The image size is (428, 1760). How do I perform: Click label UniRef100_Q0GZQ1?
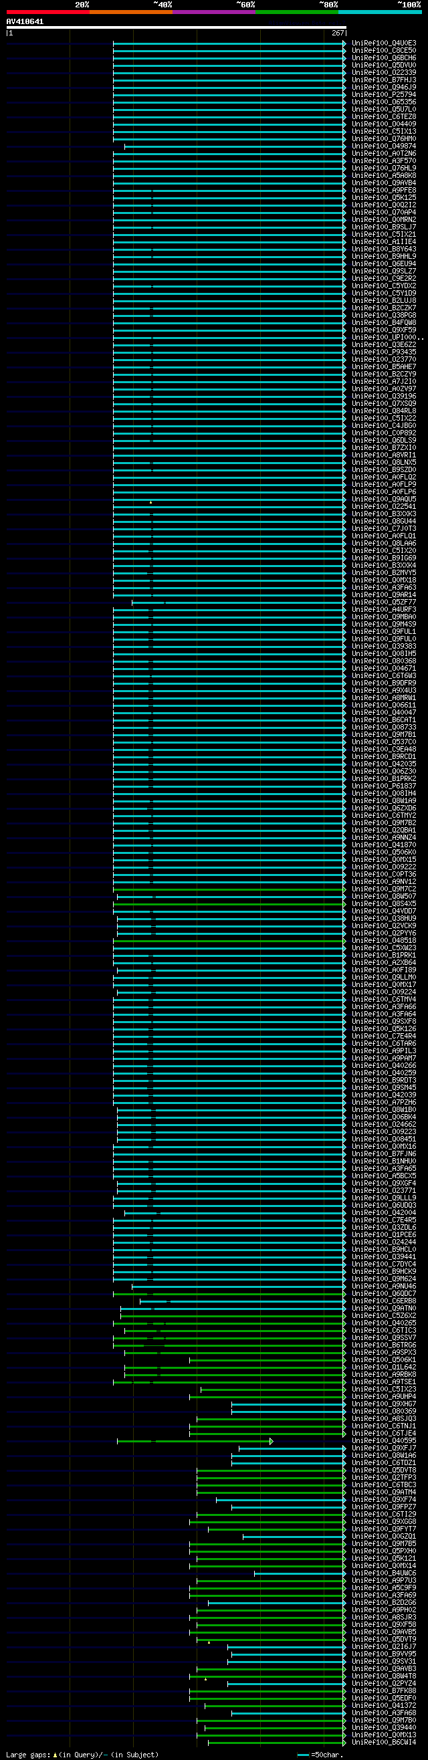pos(384,1536)
